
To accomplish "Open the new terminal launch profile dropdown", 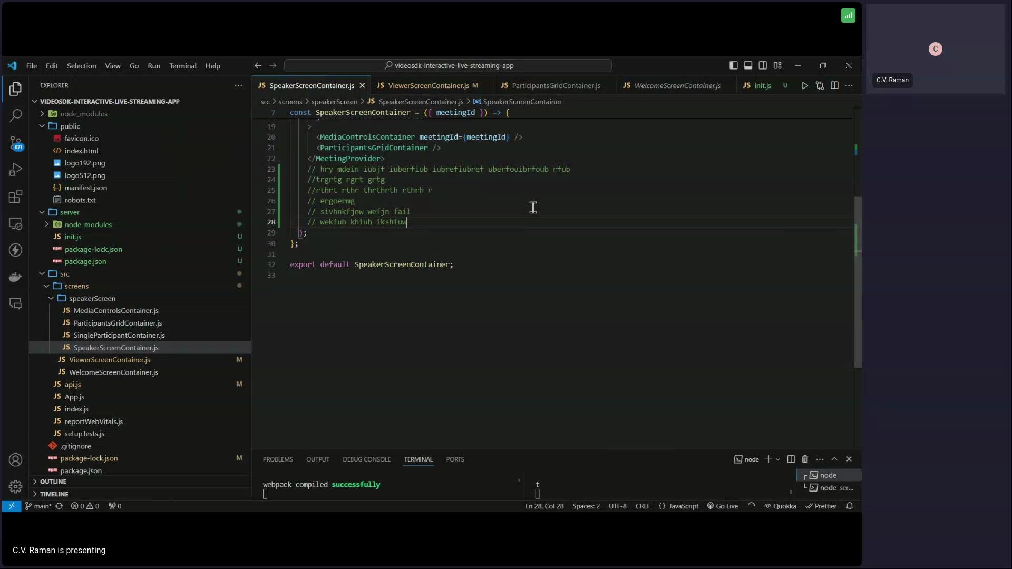I will pos(778,459).
